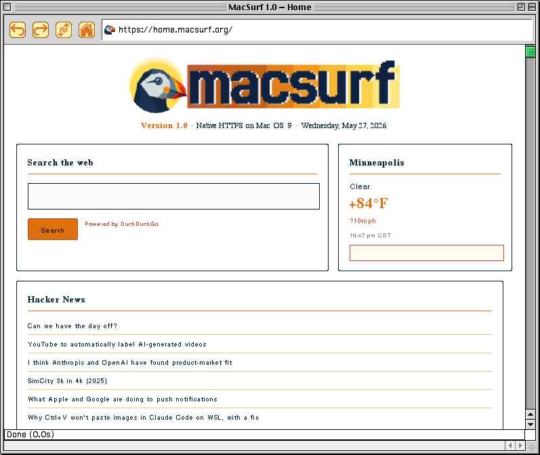Click the 10mph wind speed text
Image resolution: width=540 pixels, height=455 pixels.
click(362, 220)
